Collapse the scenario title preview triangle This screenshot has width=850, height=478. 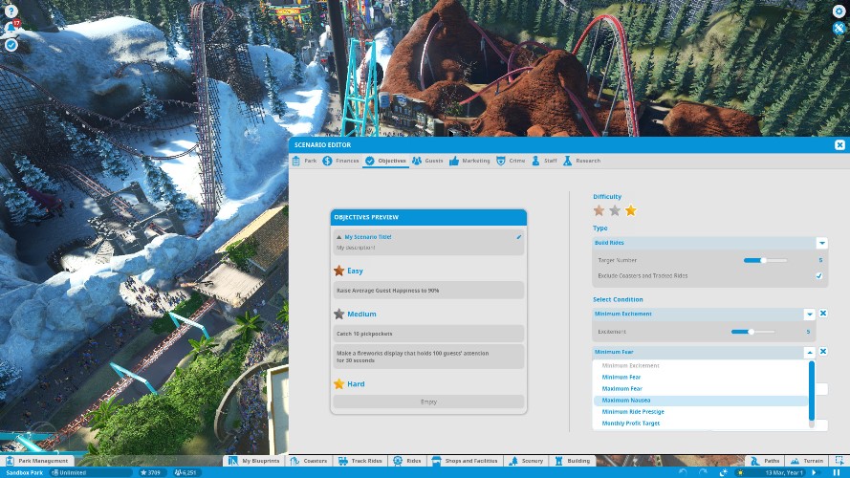pyautogui.click(x=338, y=237)
